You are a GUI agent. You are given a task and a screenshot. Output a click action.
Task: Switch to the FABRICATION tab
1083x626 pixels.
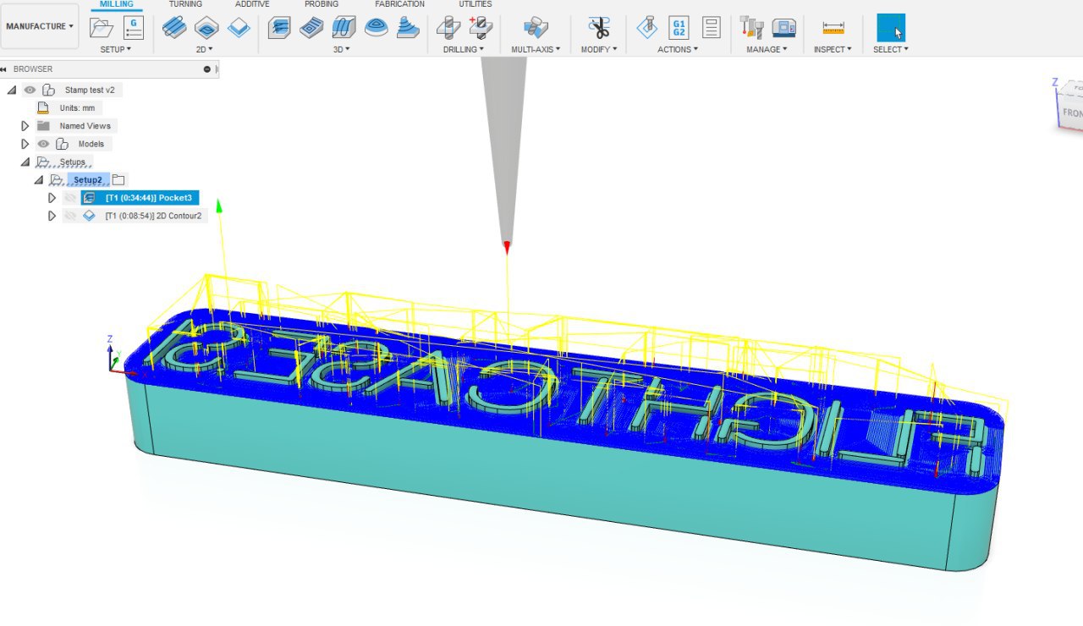click(x=399, y=4)
